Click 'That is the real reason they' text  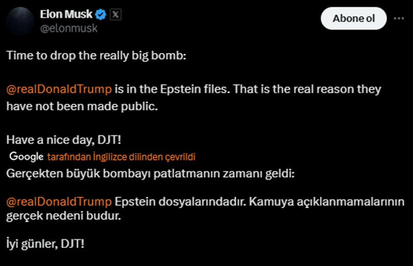click(307, 89)
